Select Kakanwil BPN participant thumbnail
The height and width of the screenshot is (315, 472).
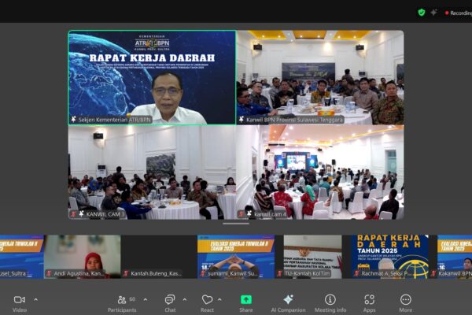(455, 257)
